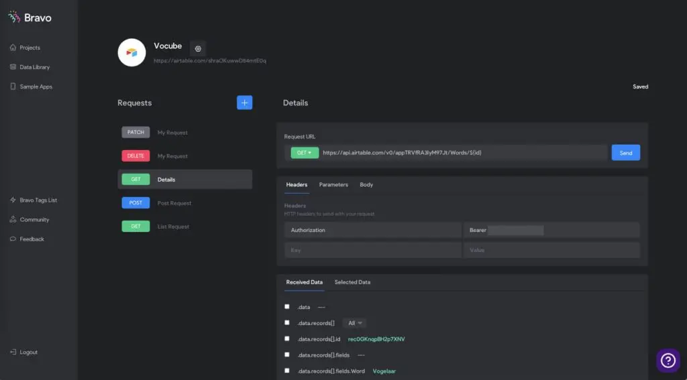The width and height of the screenshot is (687, 380).
Task: Click the Vocube Airtable logo thumbnail
Action: [x=132, y=52]
